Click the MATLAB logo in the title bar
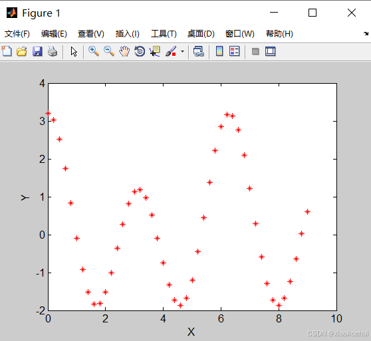 pos(12,13)
